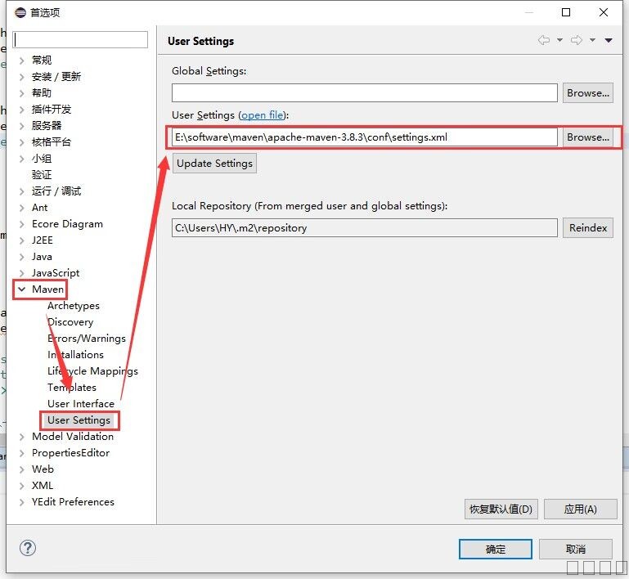629x579 pixels.
Task: Click the Reindex button
Action: pyautogui.click(x=588, y=228)
